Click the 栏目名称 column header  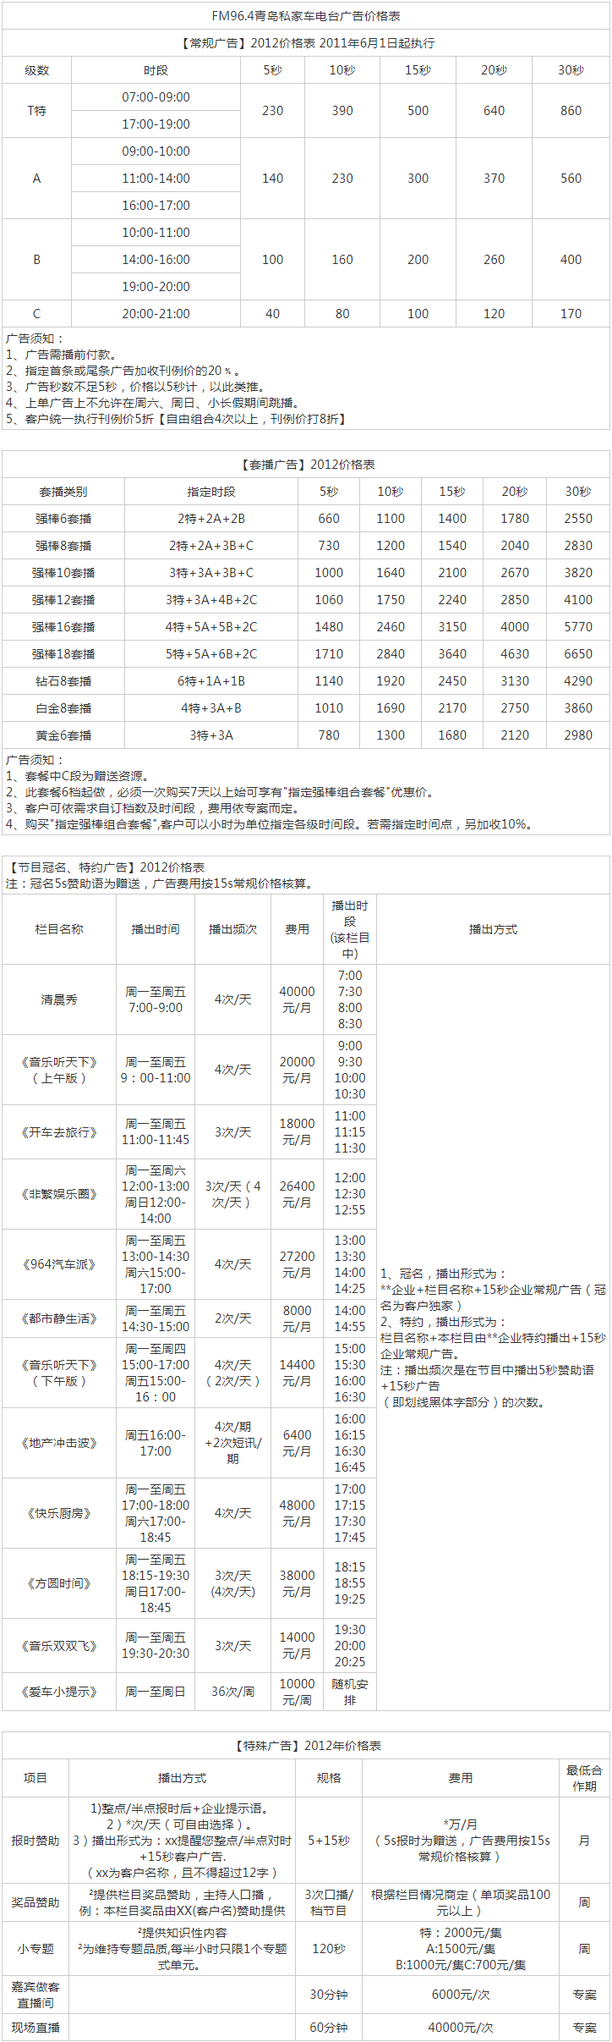(59, 929)
